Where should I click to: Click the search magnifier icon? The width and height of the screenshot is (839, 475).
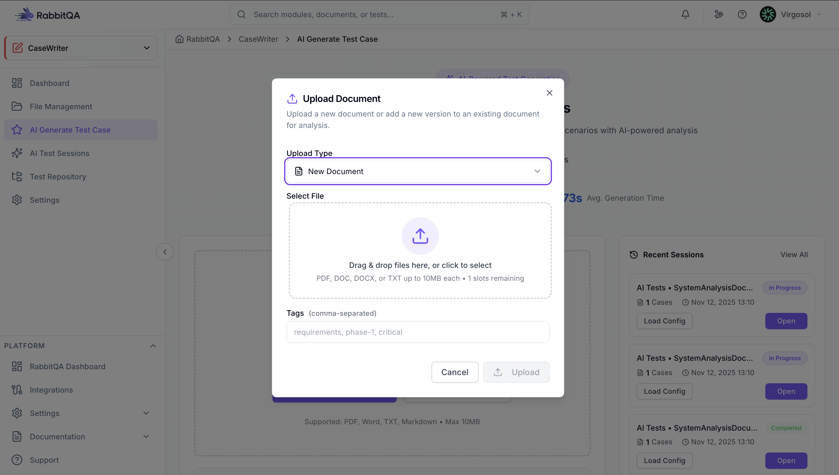[241, 14]
